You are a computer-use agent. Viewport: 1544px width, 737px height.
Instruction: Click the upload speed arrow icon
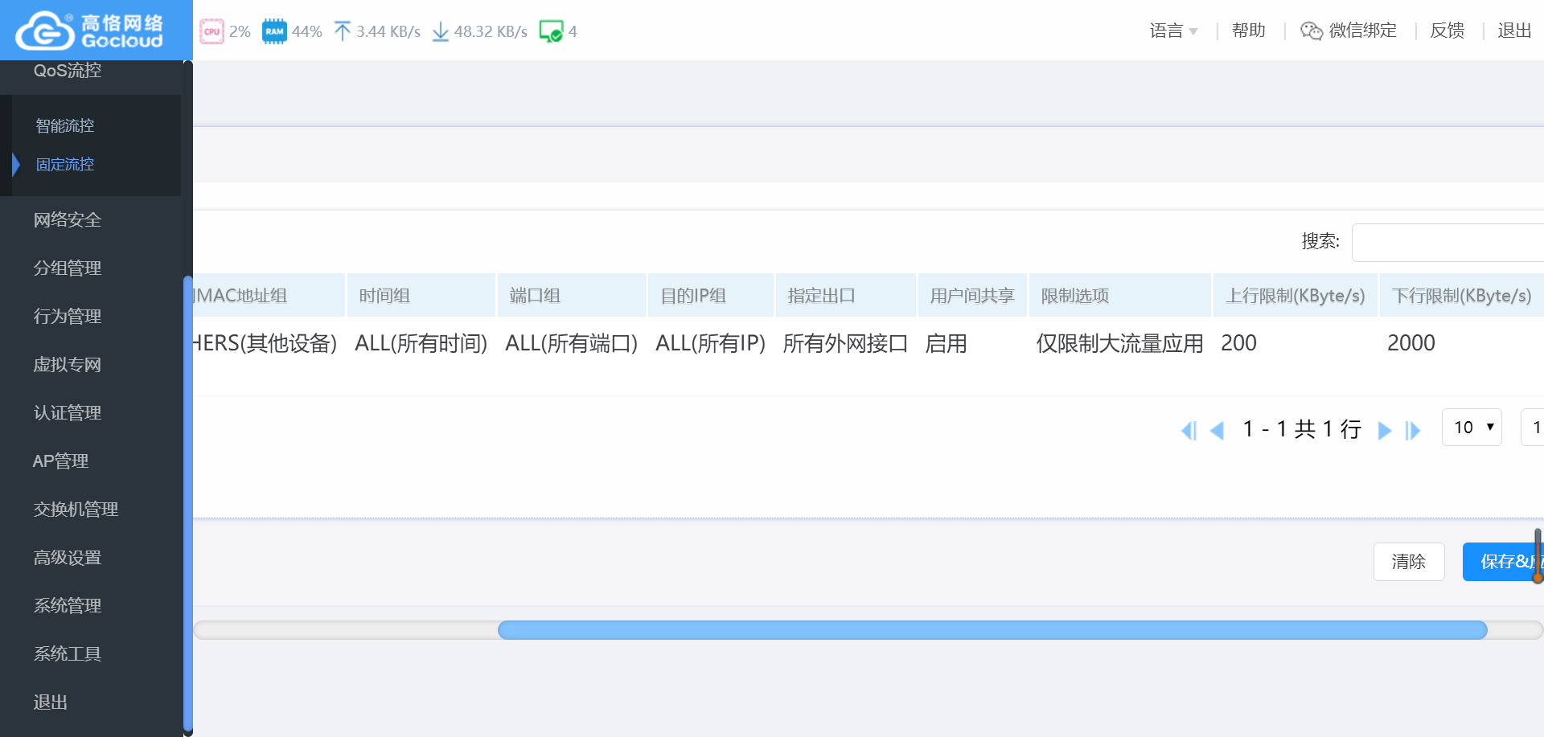pyautogui.click(x=343, y=31)
